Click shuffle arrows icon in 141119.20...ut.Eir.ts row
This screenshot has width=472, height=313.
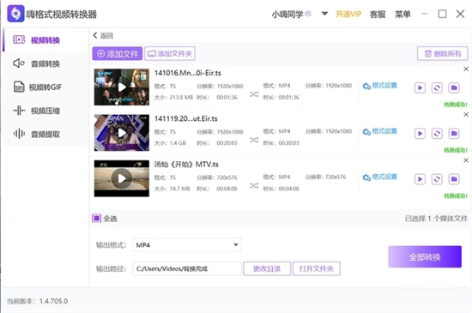tap(254, 140)
